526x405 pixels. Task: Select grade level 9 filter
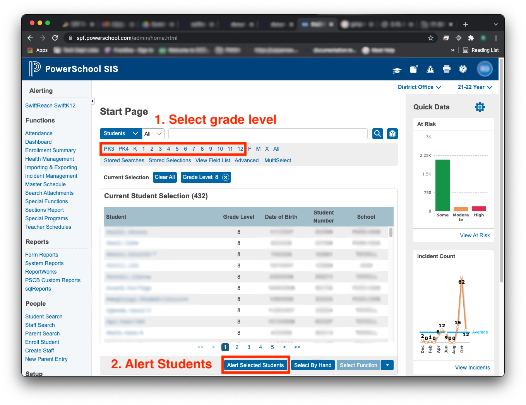pos(211,149)
